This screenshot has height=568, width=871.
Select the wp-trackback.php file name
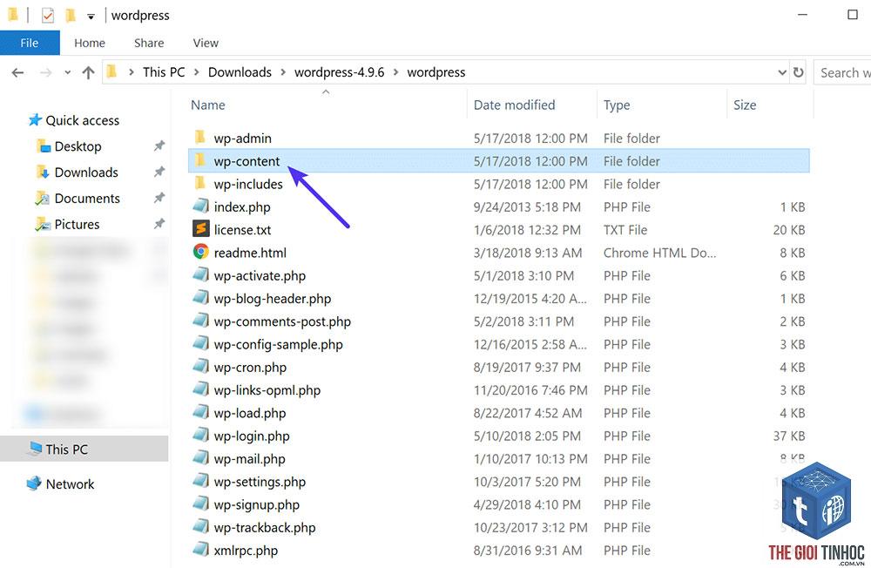(x=265, y=527)
